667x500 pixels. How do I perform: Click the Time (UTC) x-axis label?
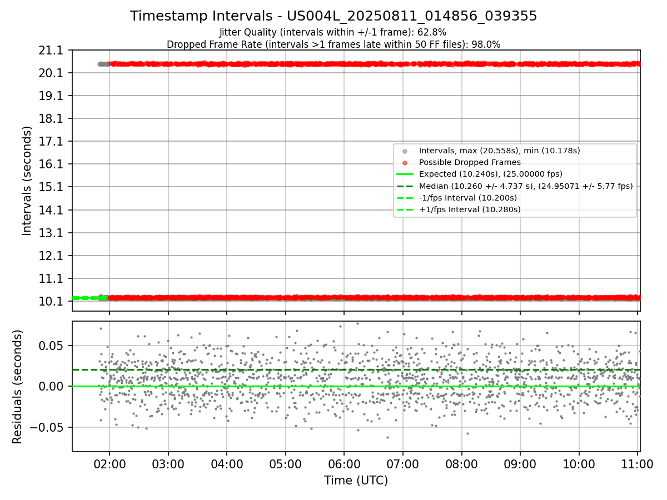356,481
